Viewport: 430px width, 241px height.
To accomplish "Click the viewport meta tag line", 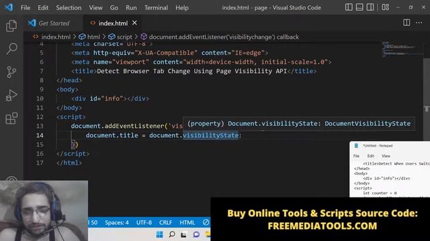I will tap(202, 62).
